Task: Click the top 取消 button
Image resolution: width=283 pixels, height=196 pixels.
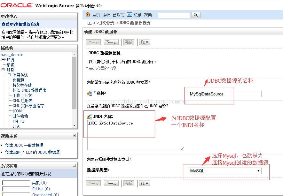Action: 145,42
